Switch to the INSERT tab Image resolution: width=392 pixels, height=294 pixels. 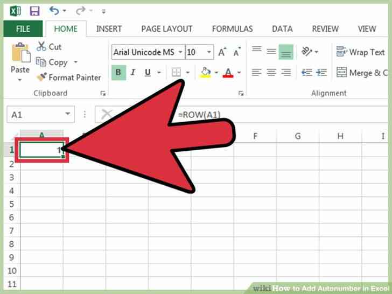[x=109, y=29]
